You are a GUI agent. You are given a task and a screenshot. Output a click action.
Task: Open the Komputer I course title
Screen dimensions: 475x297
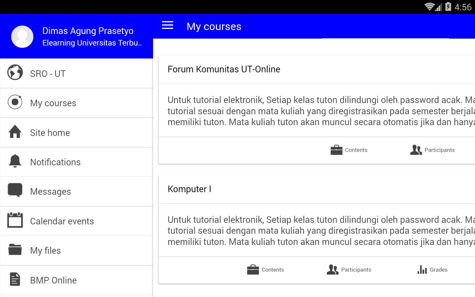click(189, 189)
